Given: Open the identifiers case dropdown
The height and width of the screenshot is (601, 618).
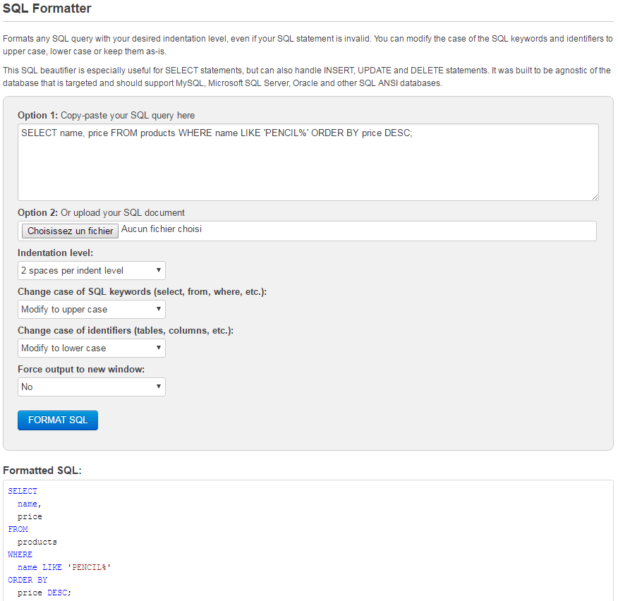Looking at the screenshot, I should tap(92, 348).
